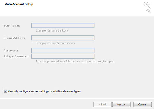The image size is (154, 109).
Task: Click the barbara@contoso.com example text
Action: point(61,43)
